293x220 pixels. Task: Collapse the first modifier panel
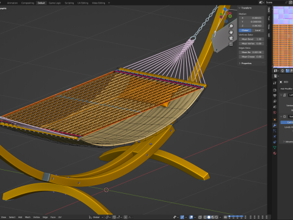pyautogui.click(x=281, y=95)
